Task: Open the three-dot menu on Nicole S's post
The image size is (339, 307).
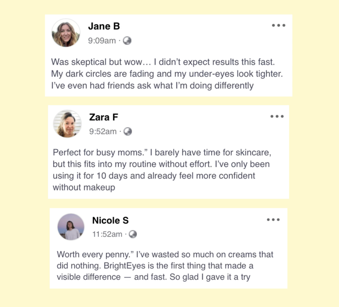Action: [x=273, y=220]
